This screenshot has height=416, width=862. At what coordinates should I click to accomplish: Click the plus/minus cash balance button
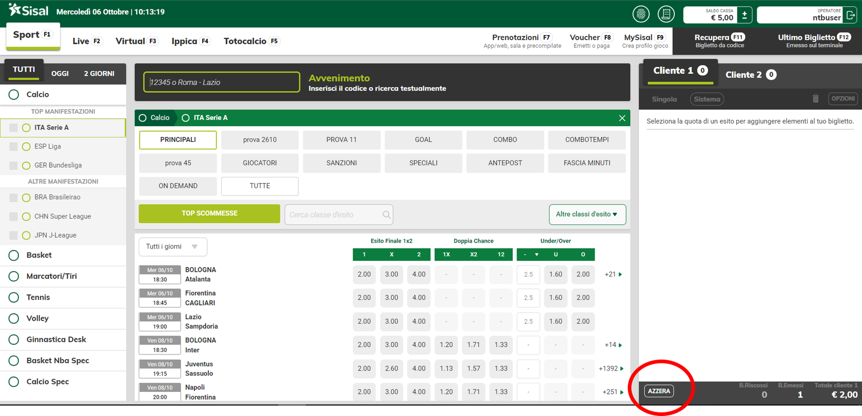[x=744, y=15]
